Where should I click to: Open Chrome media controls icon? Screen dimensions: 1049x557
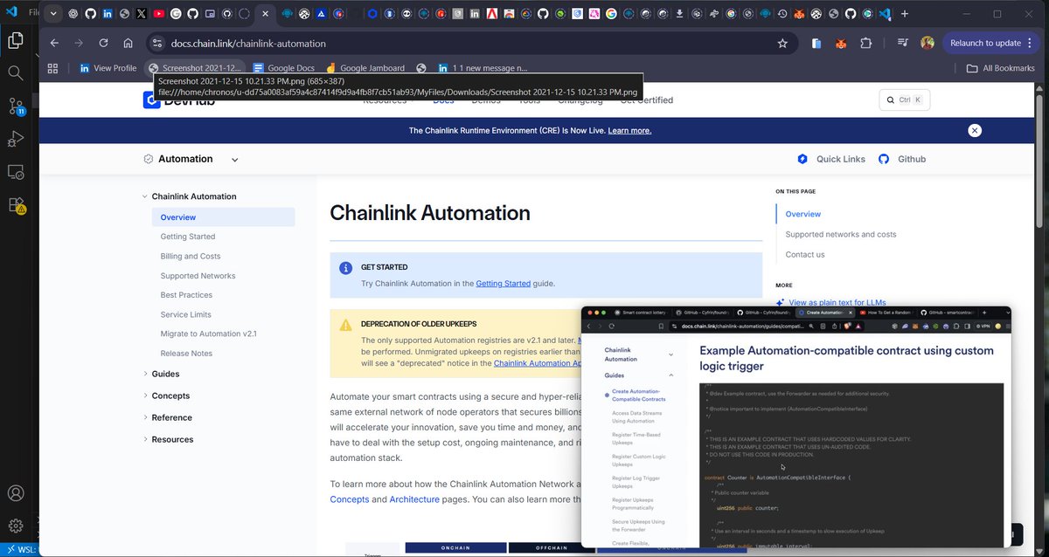tap(903, 43)
